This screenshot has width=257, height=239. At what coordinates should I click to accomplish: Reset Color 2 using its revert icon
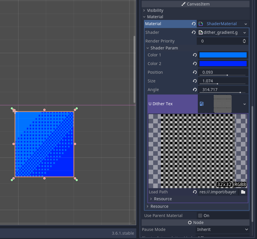pyautogui.click(x=195, y=64)
